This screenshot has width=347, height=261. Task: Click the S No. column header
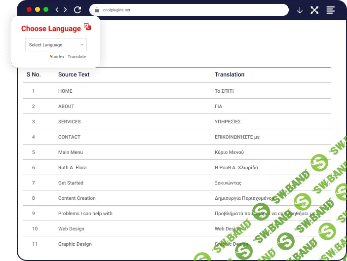click(34, 75)
